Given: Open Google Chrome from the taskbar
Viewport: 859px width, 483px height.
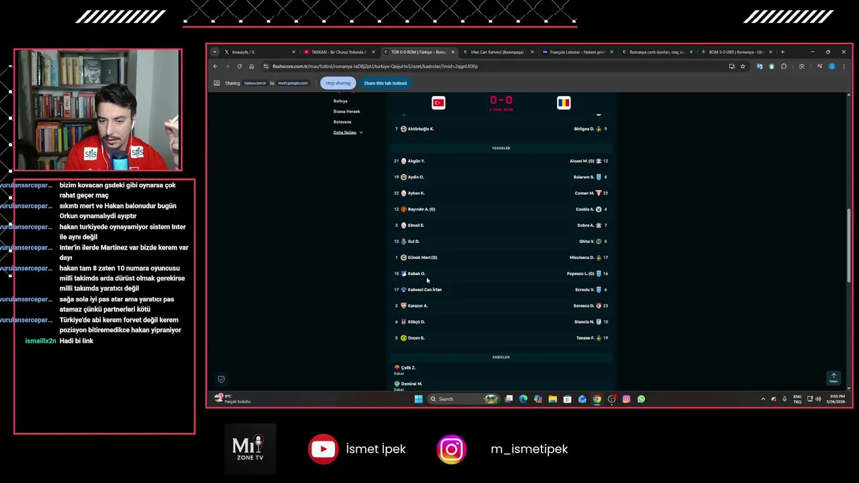Looking at the screenshot, I should coord(597,399).
